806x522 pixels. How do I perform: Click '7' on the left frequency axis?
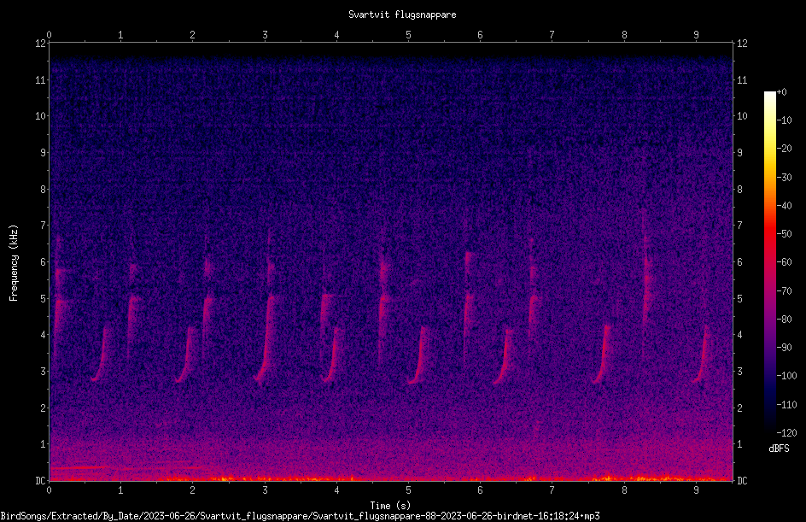tap(44, 226)
